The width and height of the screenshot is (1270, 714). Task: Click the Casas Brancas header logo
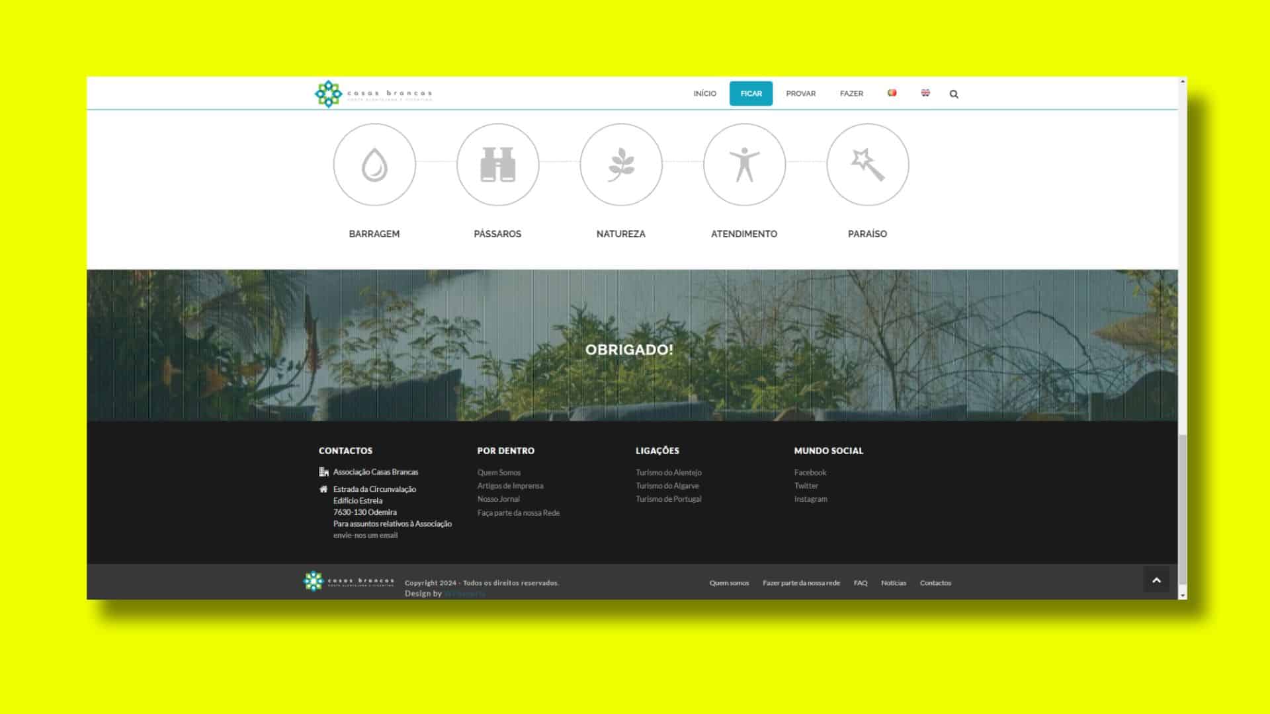374,94
